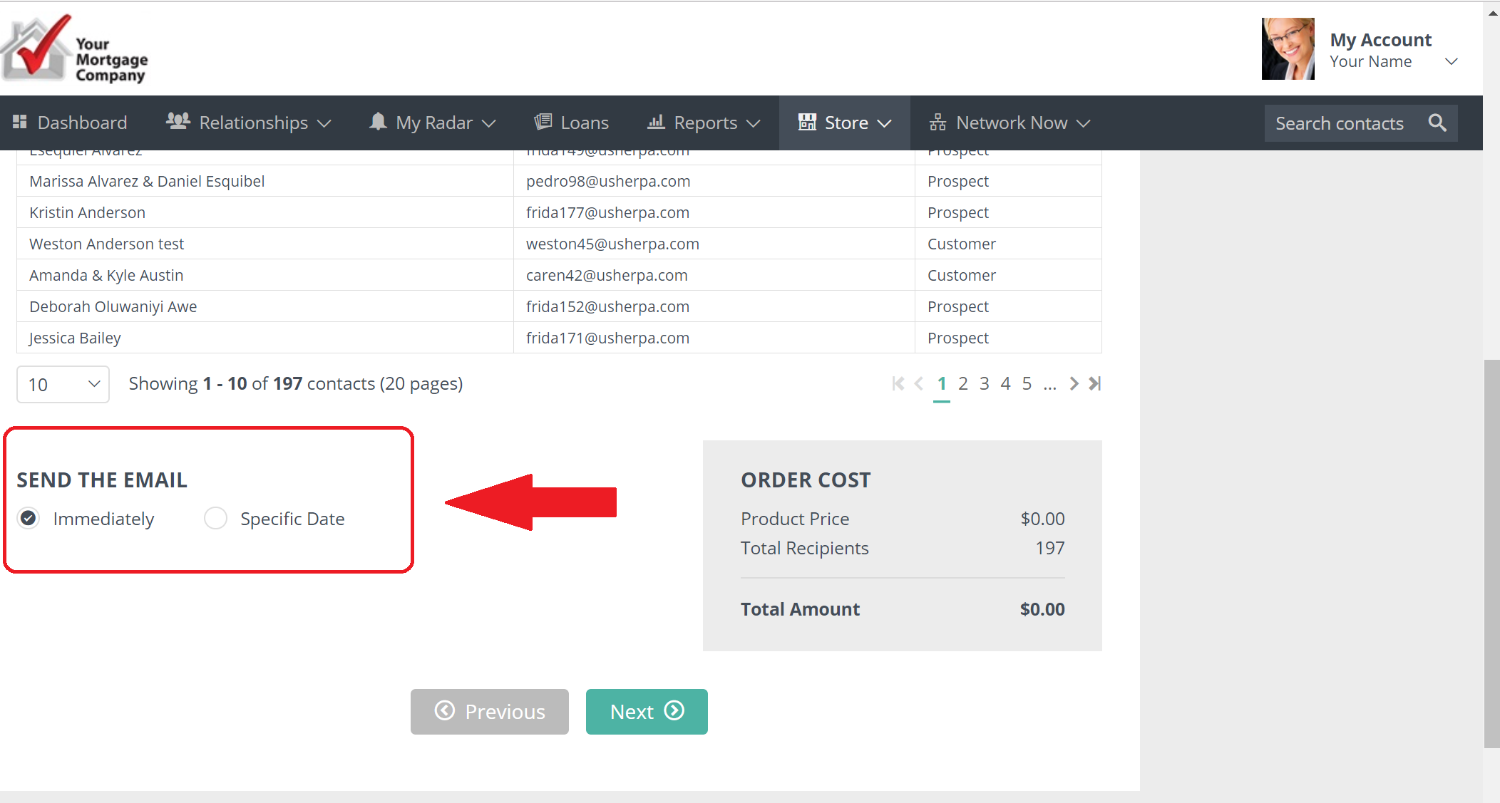Click the page vertical scrollbar thumb
Screen dimensions: 1500x803
click(1491, 552)
